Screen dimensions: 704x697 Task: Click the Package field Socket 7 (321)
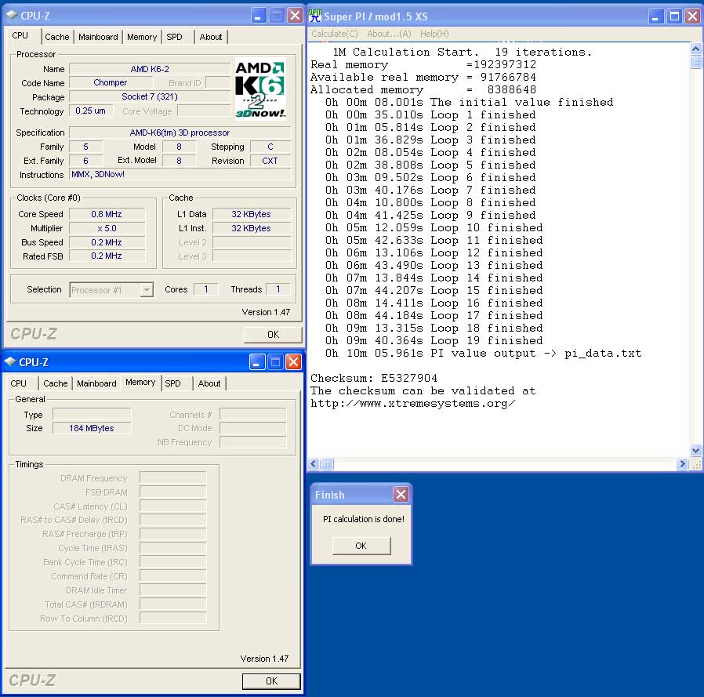(150, 96)
